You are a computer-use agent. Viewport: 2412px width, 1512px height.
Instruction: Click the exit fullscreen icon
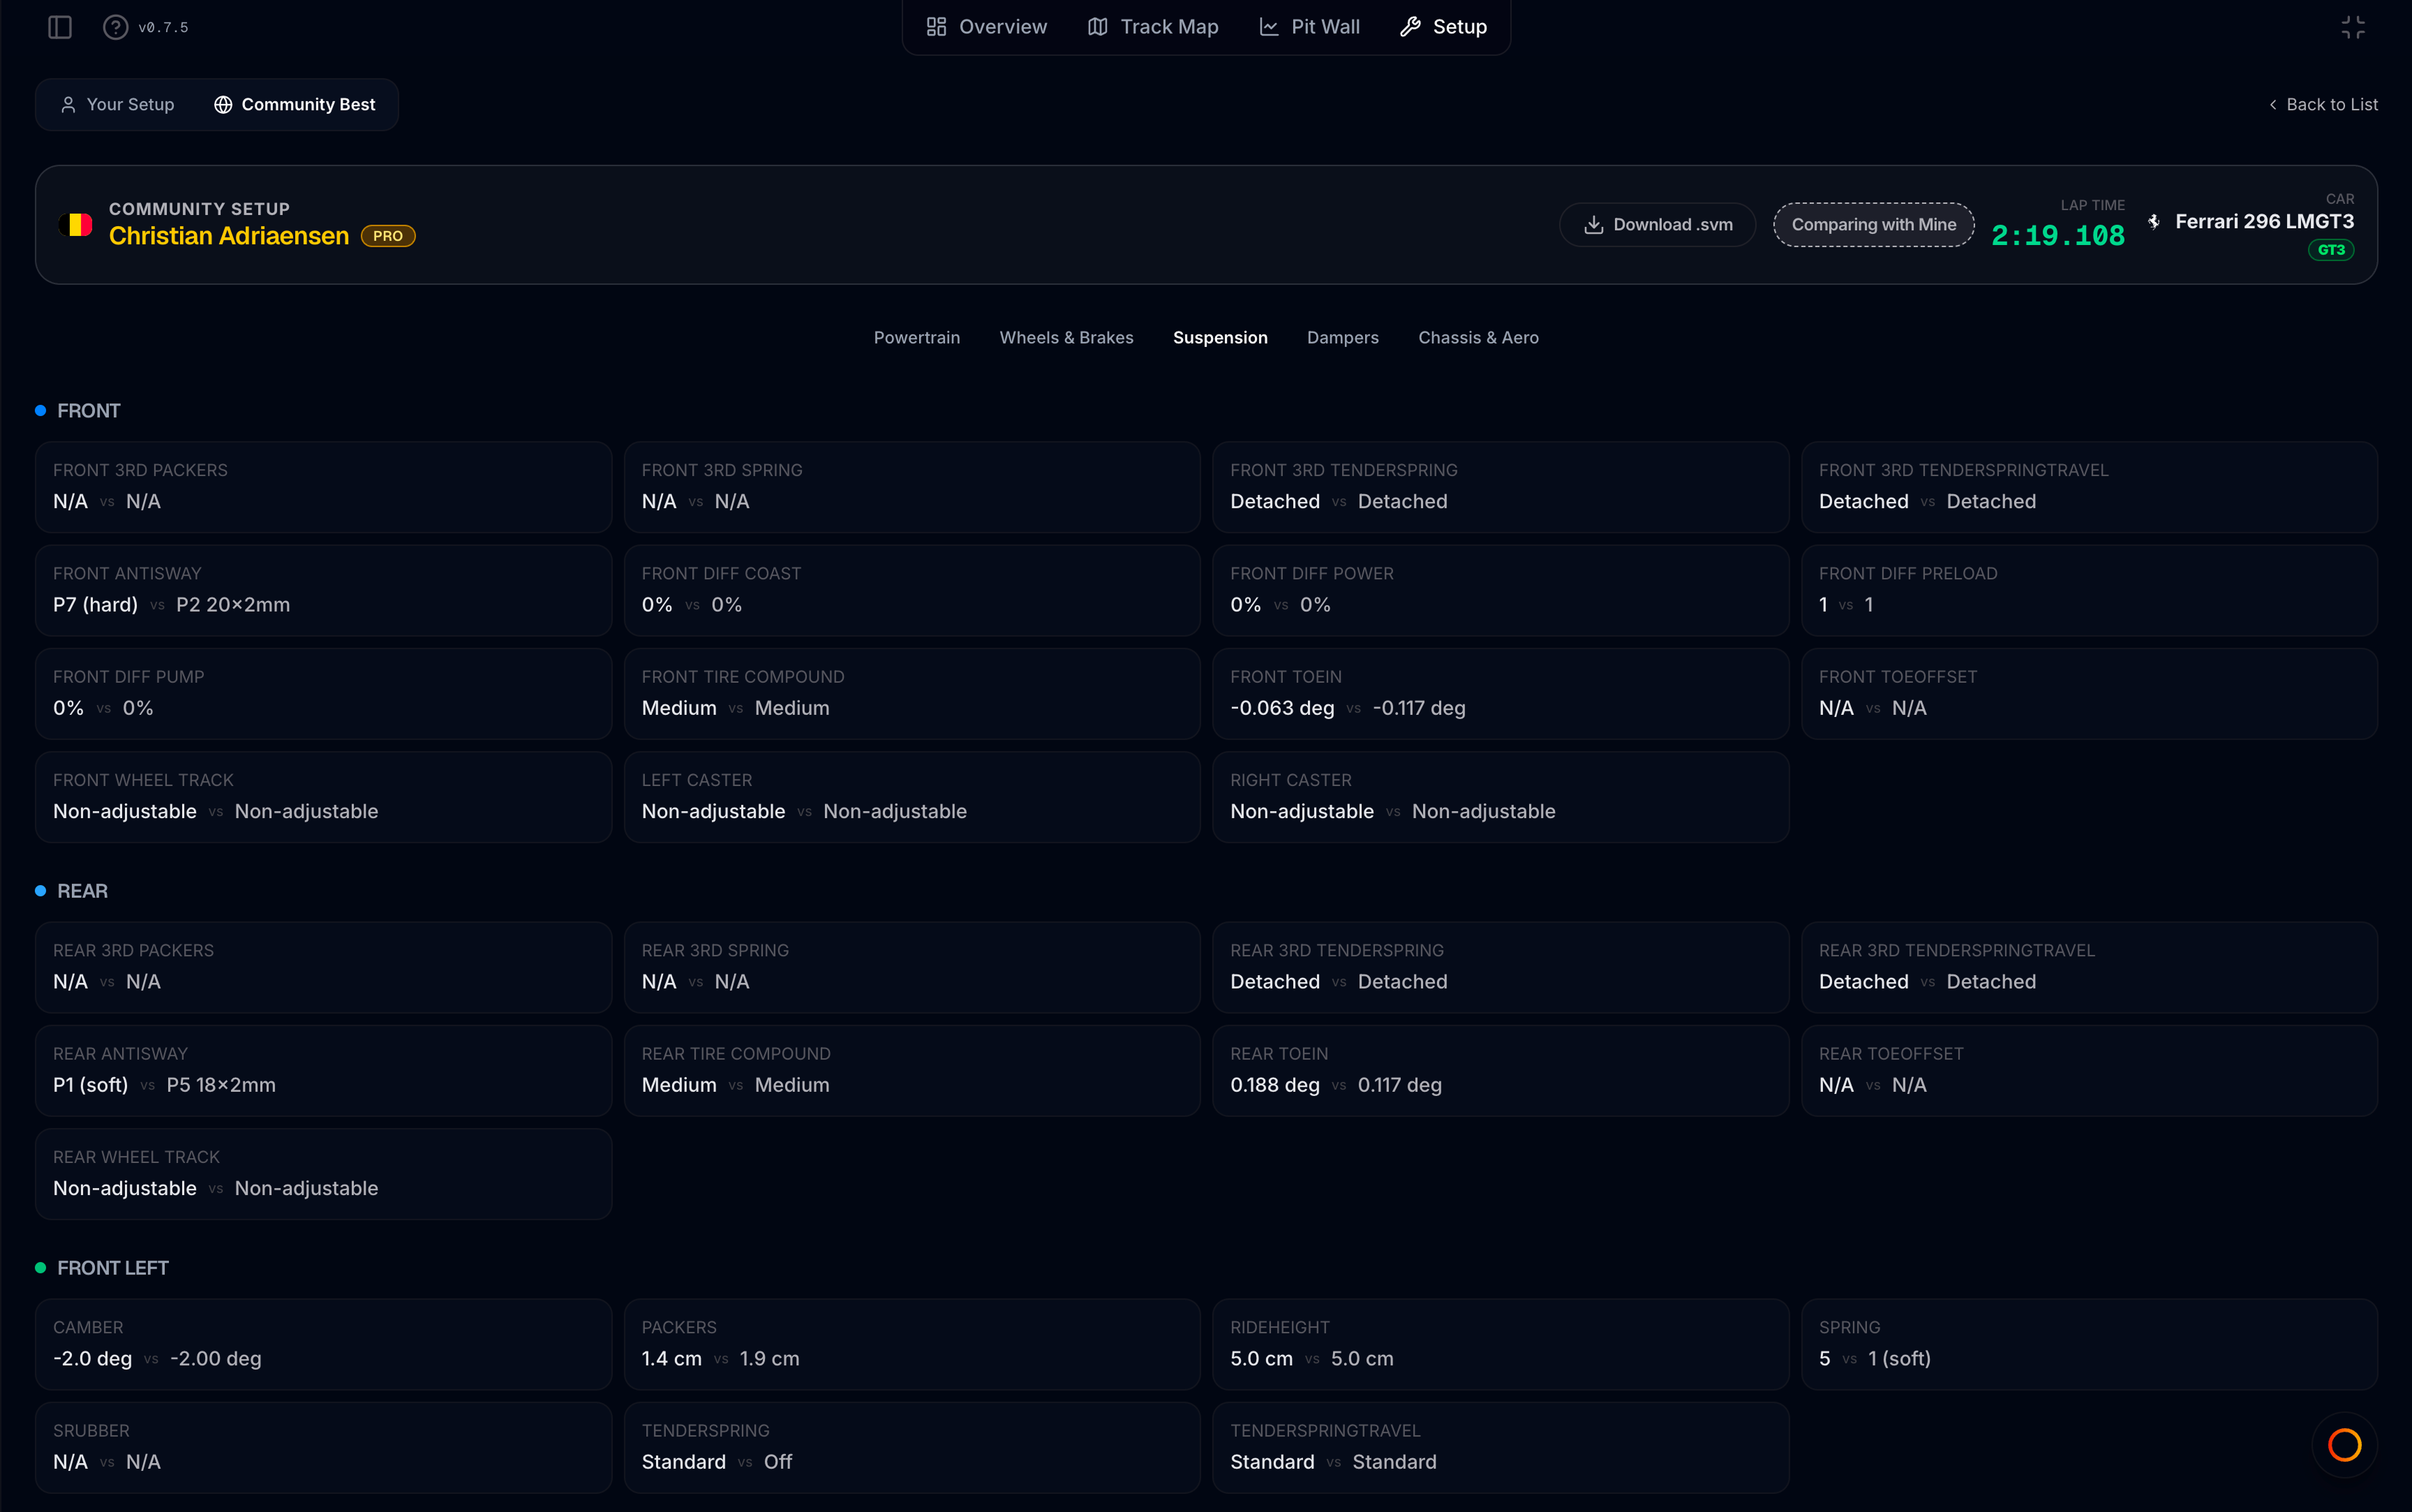click(x=2353, y=27)
